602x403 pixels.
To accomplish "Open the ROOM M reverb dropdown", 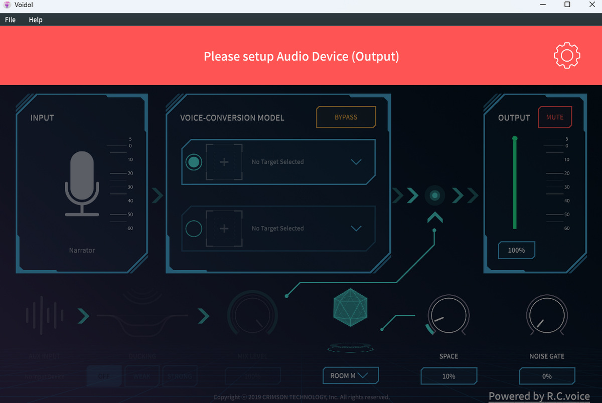I will [x=351, y=375].
